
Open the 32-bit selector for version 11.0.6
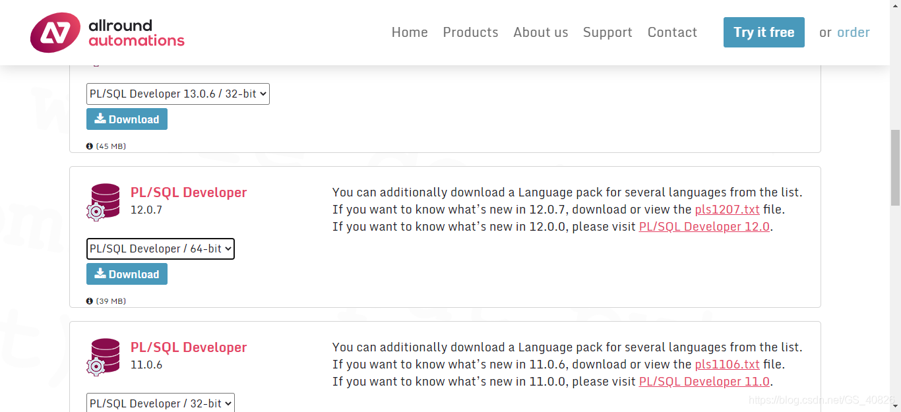click(x=160, y=403)
